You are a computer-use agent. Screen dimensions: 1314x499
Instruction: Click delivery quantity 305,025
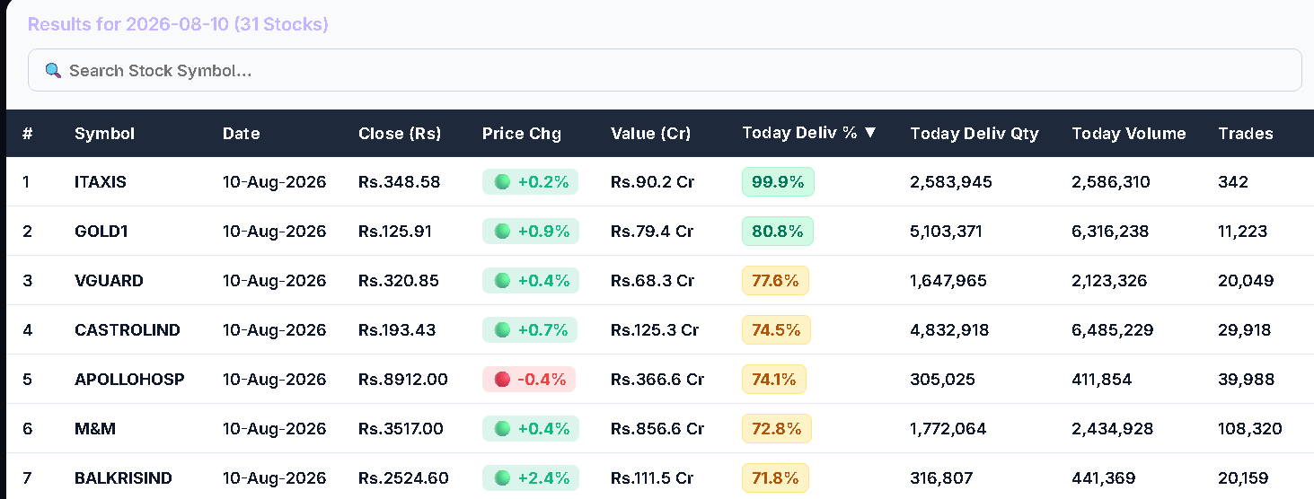(x=942, y=380)
